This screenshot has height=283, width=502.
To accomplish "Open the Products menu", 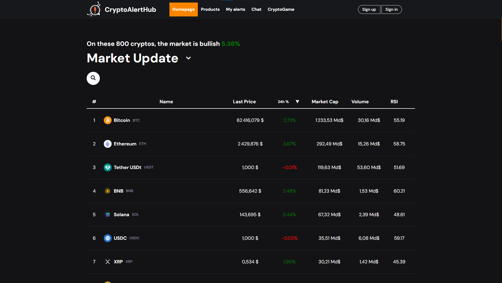I will (210, 9).
